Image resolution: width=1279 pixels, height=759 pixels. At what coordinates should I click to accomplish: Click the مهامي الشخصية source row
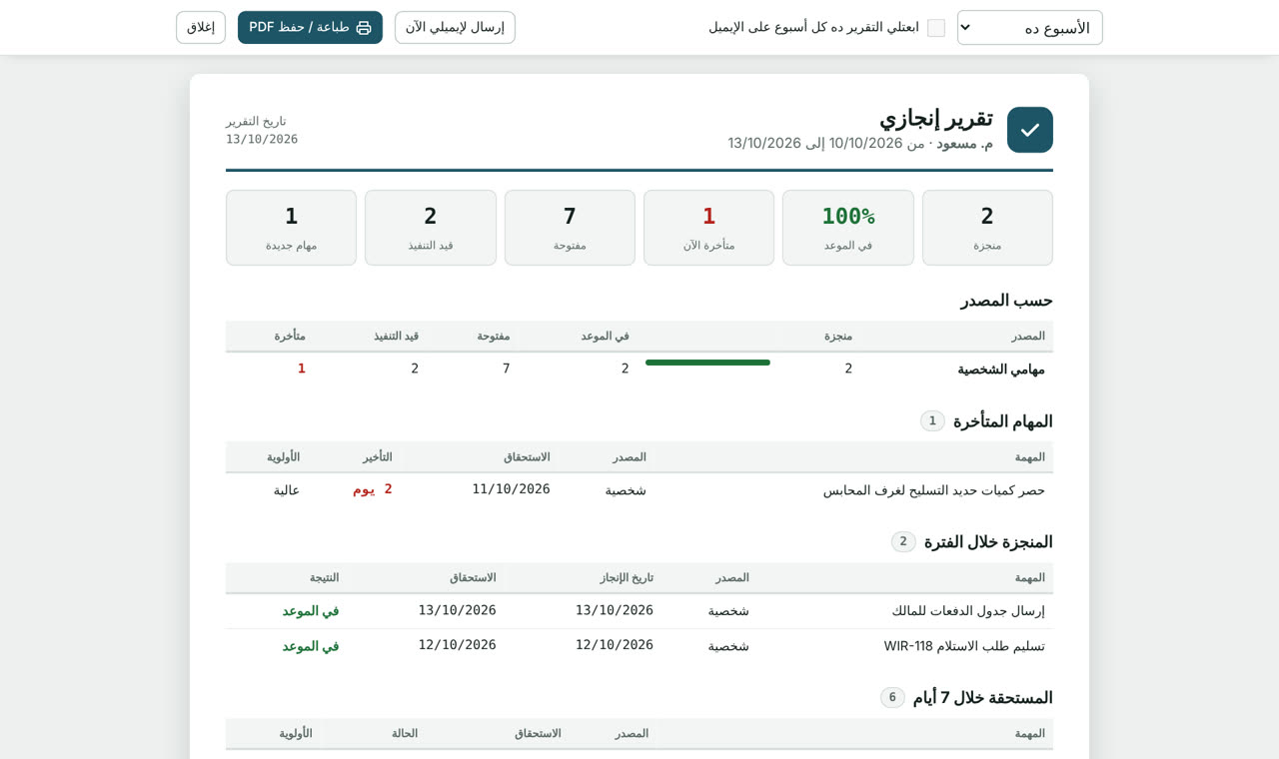[x=639, y=369]
